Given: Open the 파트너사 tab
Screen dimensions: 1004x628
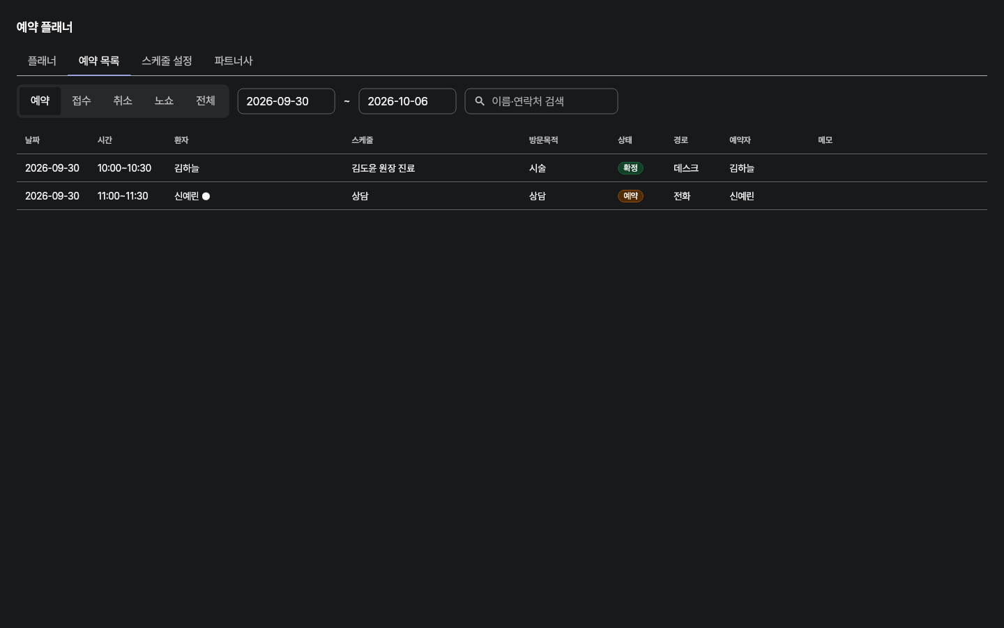Looking at the screenshot, I should (234, 61).
